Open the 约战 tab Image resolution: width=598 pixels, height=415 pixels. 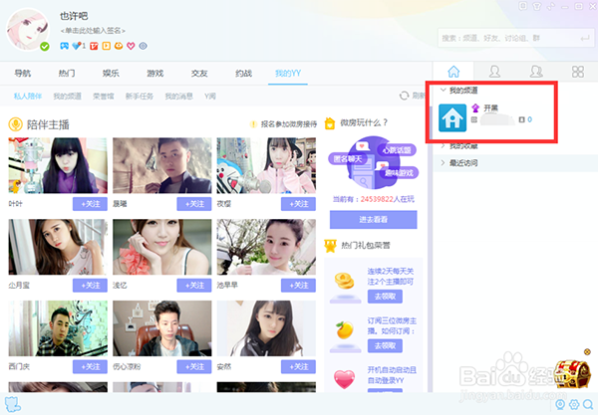pos(244,73)
